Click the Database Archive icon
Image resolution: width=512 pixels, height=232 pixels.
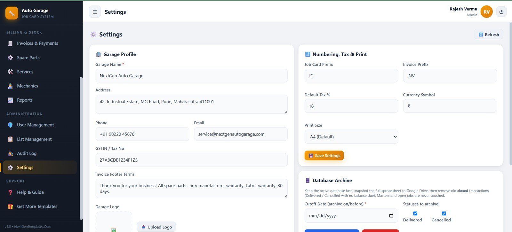coord(308,181)
